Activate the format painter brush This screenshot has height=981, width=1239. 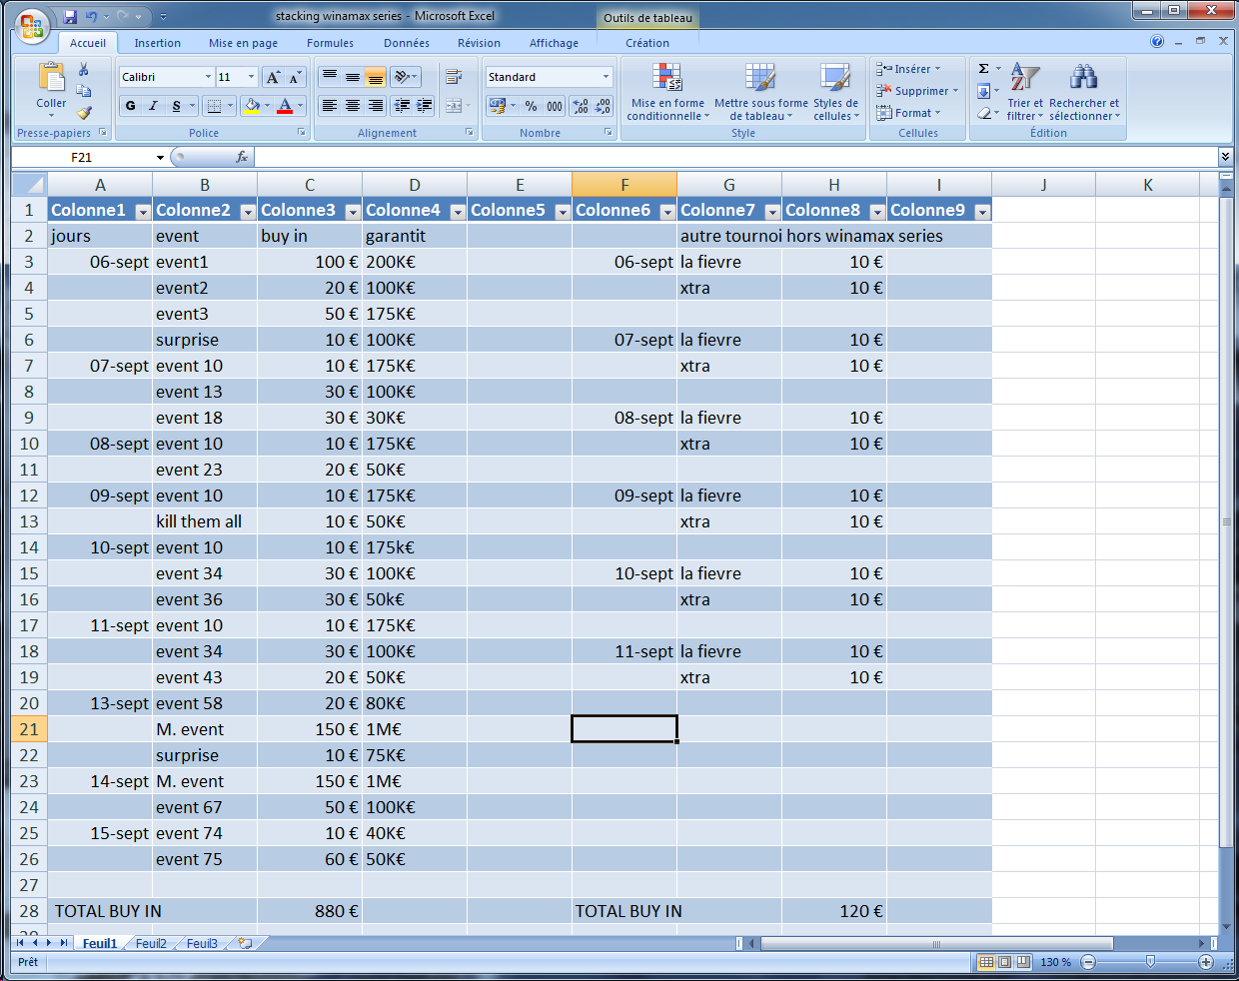pos(84,113)
